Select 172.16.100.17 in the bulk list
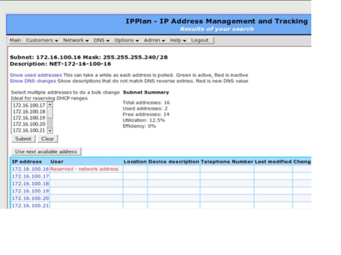Viewport: 341px width, 255px height. click(x=29, y=105)
